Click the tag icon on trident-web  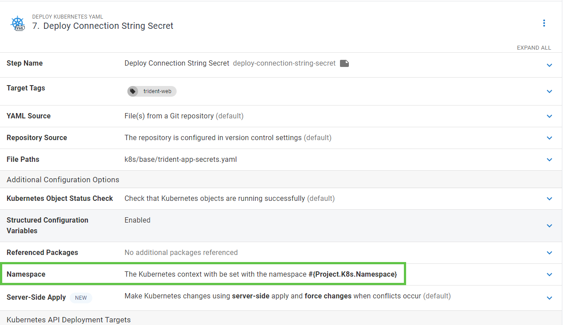133,91
